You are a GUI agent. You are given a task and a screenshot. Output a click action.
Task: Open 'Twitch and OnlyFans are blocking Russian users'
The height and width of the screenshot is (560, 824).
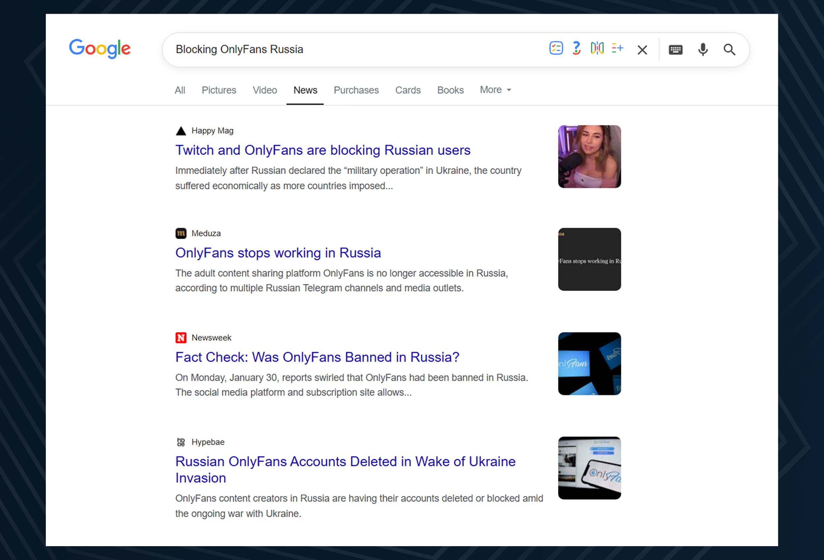click(x=323, y=150)
